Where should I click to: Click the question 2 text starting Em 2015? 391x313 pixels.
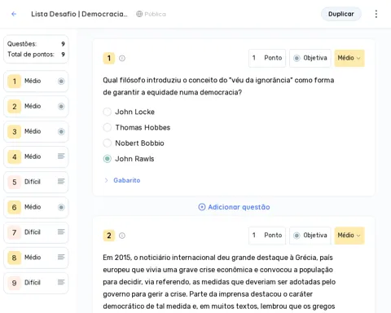(x=219, y=282)
